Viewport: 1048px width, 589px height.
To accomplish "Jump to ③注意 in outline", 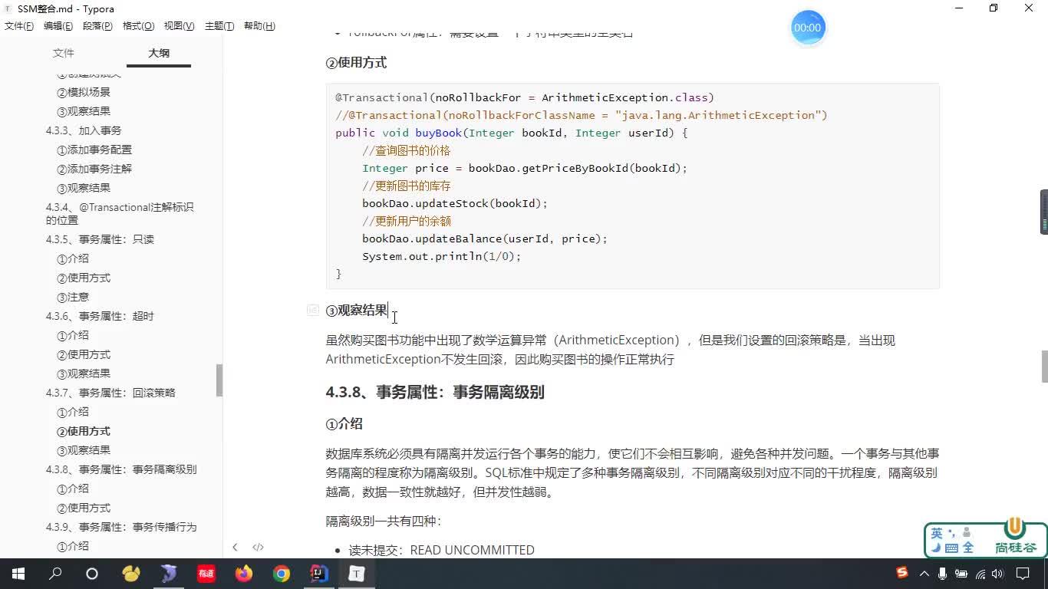I will [73, 297].
